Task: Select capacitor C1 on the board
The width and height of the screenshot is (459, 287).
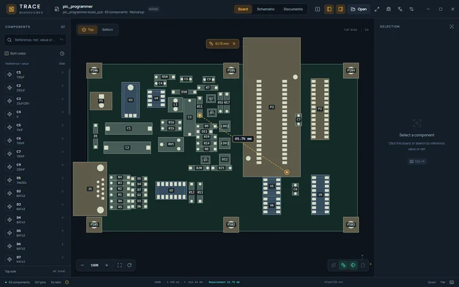Action: (x=129, y=128)
